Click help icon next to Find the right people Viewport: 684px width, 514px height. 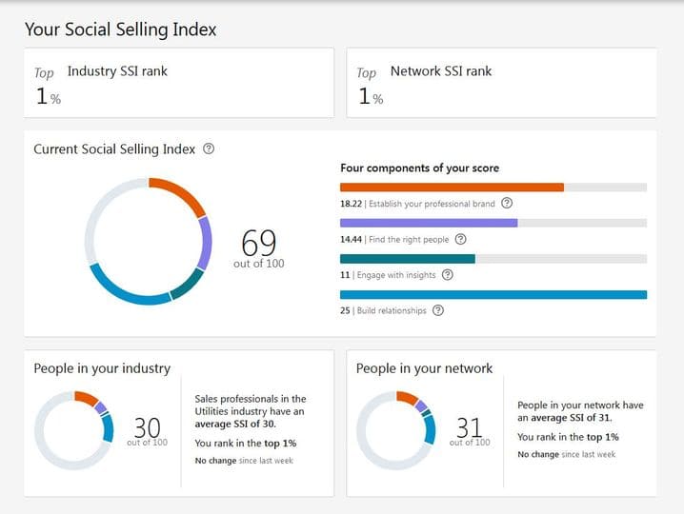pyautogui.click(x=461, y=239)
